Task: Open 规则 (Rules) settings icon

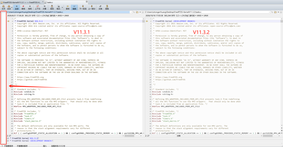Action: 52,7
